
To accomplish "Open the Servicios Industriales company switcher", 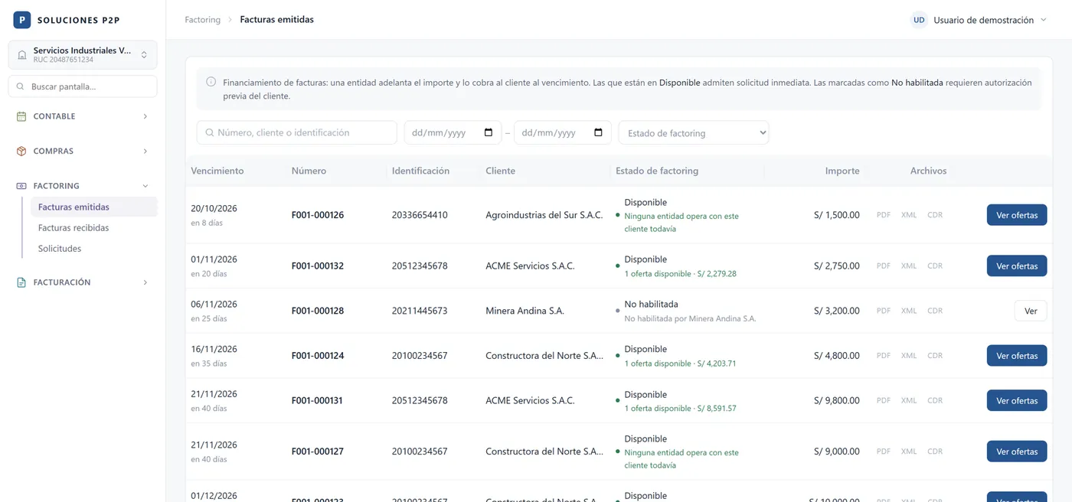I will point(83,55).
